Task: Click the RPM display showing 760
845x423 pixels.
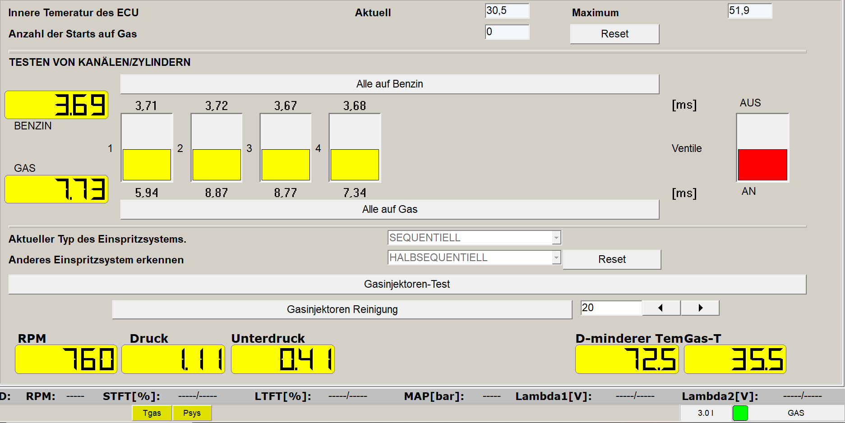Action: [x=66, y=359]
